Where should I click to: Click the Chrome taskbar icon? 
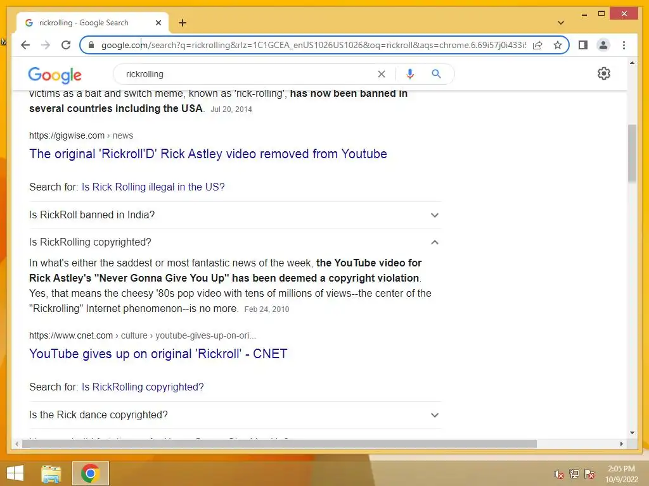tap(91, 473)
